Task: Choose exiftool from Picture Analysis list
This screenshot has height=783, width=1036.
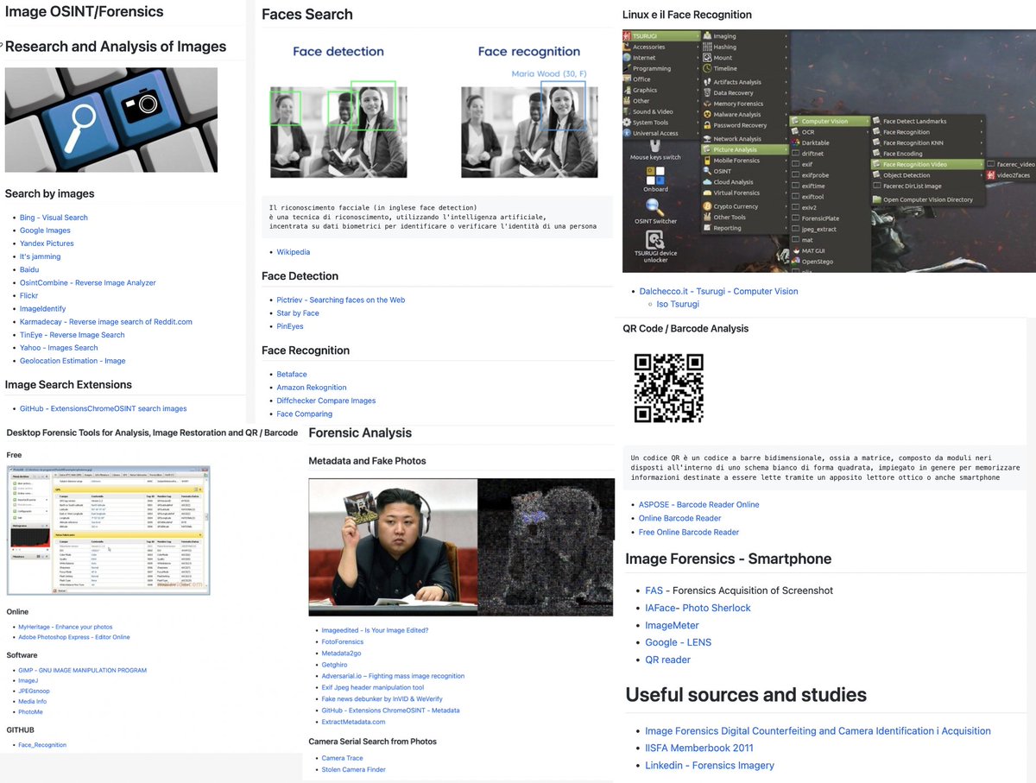Action: pos(830,197)
